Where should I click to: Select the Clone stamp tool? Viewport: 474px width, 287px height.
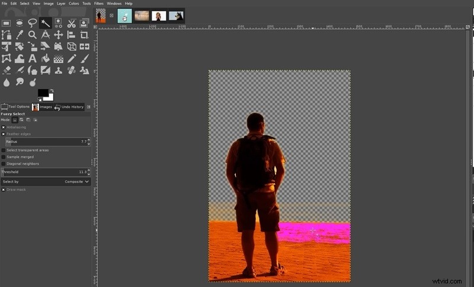pos(58,70)
